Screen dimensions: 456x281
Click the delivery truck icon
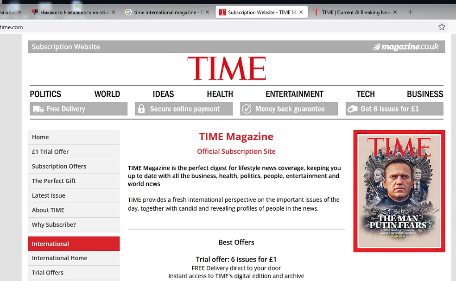38,109
